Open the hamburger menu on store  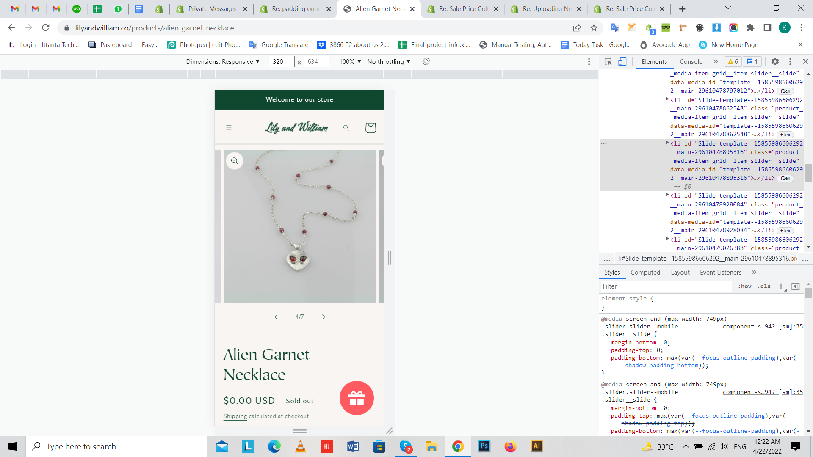coord(229,128)
